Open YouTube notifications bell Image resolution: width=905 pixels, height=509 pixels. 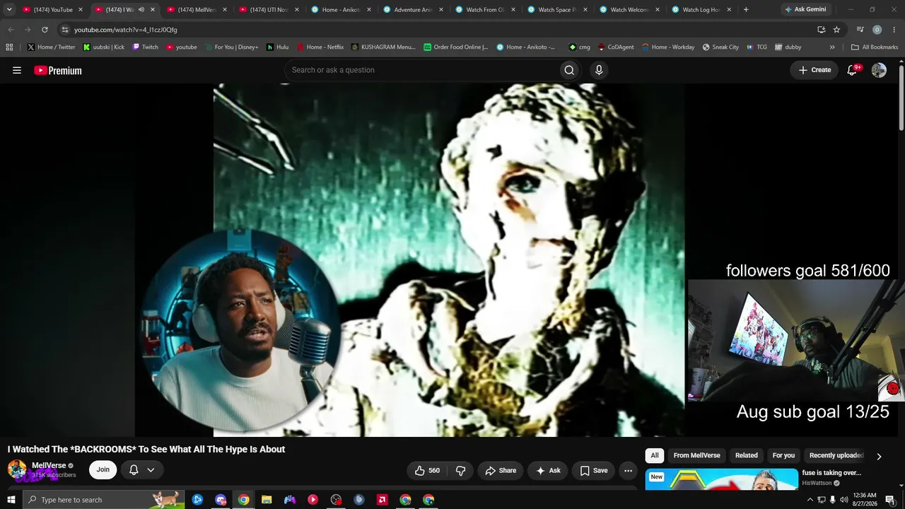[x=853, y=70]
